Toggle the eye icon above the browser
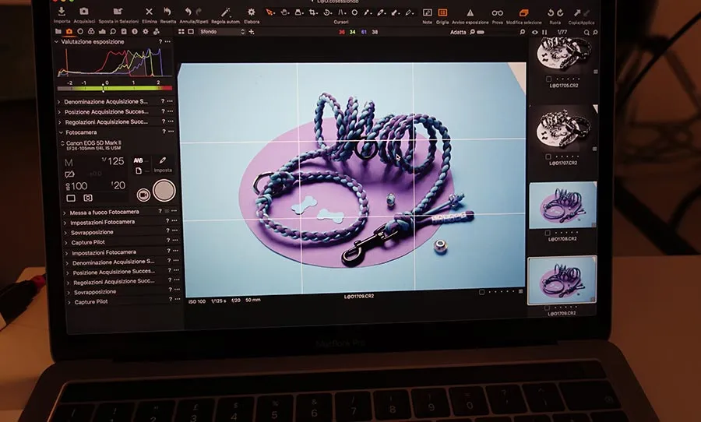The width and height of the screenshot is (701, 422). (534, 32)
